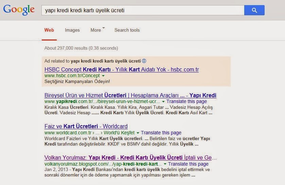285x185 pixels.
Task: Click ad text "Seçtiğiniz Kampanyaları Ödeyin!"
Action: (77, 81)
